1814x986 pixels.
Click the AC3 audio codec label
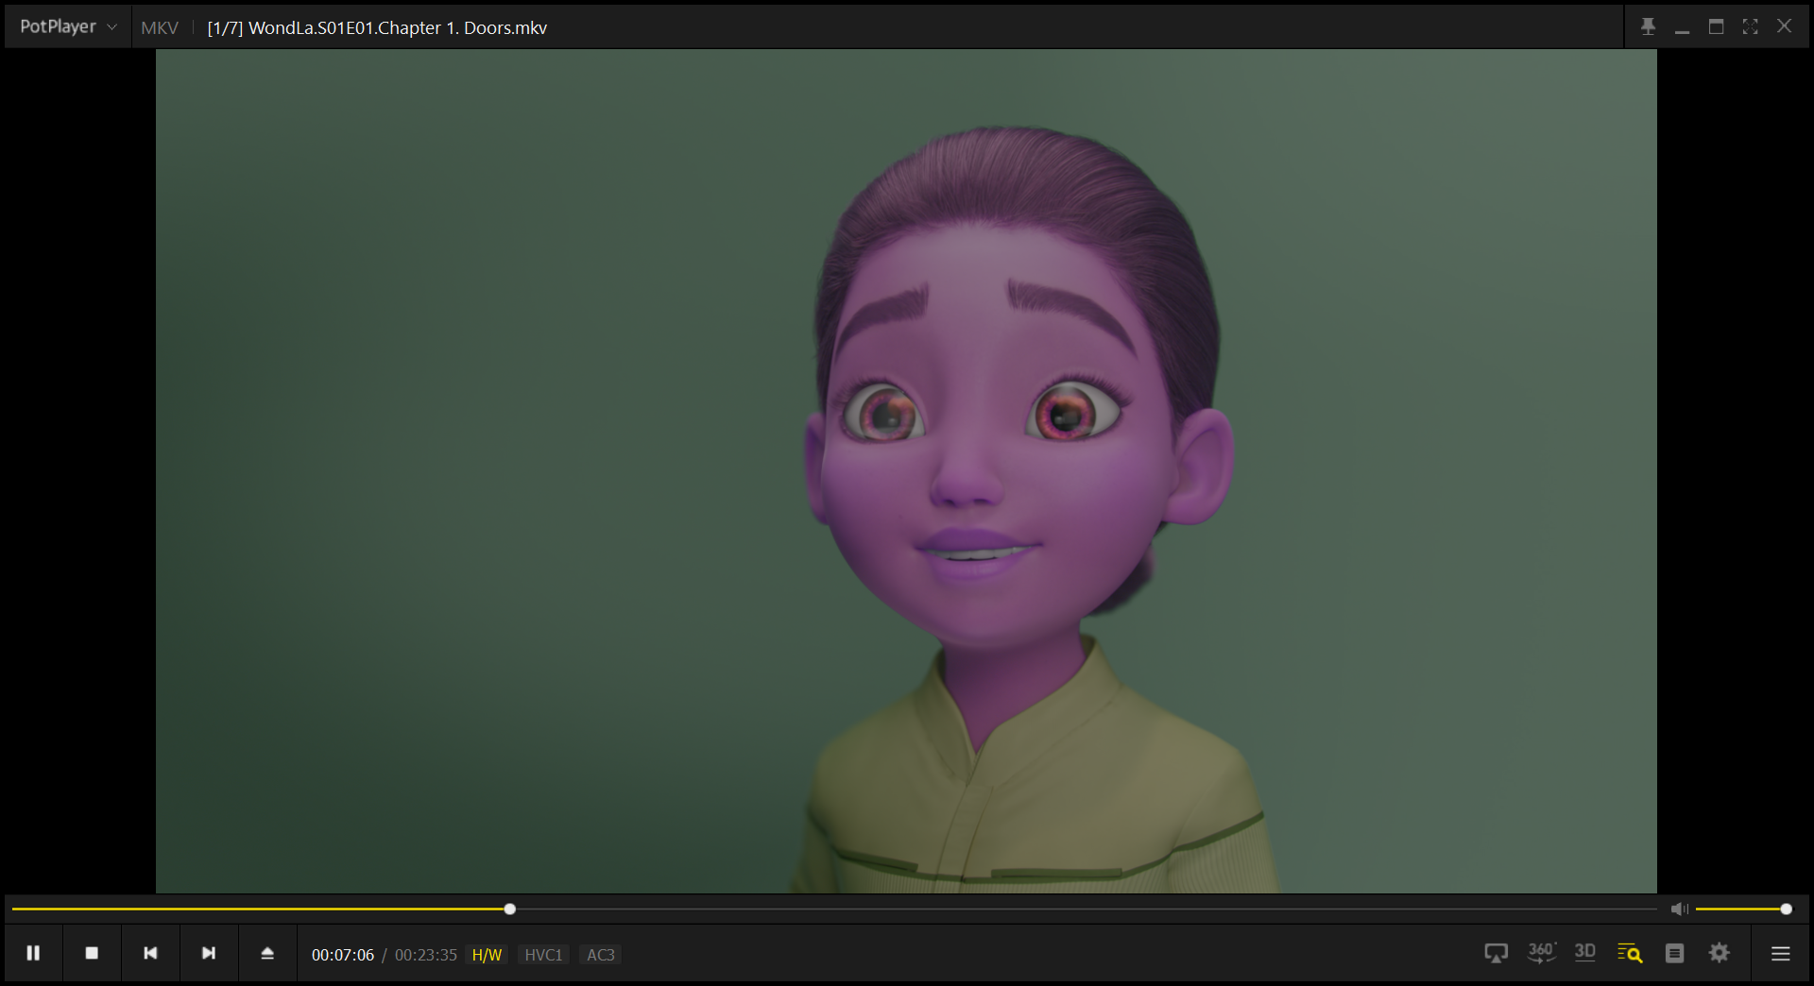tap(601, 955)
